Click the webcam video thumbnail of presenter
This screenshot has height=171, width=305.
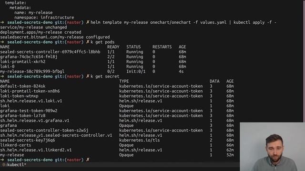point(272,147)
